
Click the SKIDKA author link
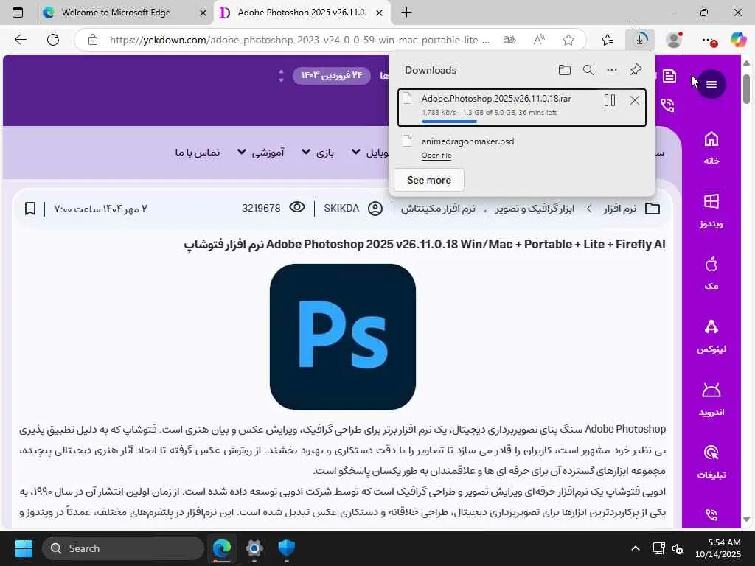[x=341, y=209]
